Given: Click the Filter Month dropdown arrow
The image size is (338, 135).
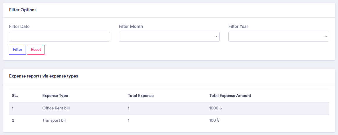Looking at the screenshot, I should tap(216, 37).
